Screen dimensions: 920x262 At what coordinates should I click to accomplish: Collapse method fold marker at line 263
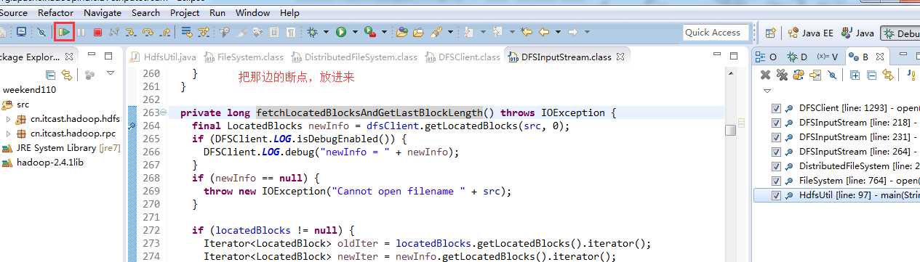point(163,112)
